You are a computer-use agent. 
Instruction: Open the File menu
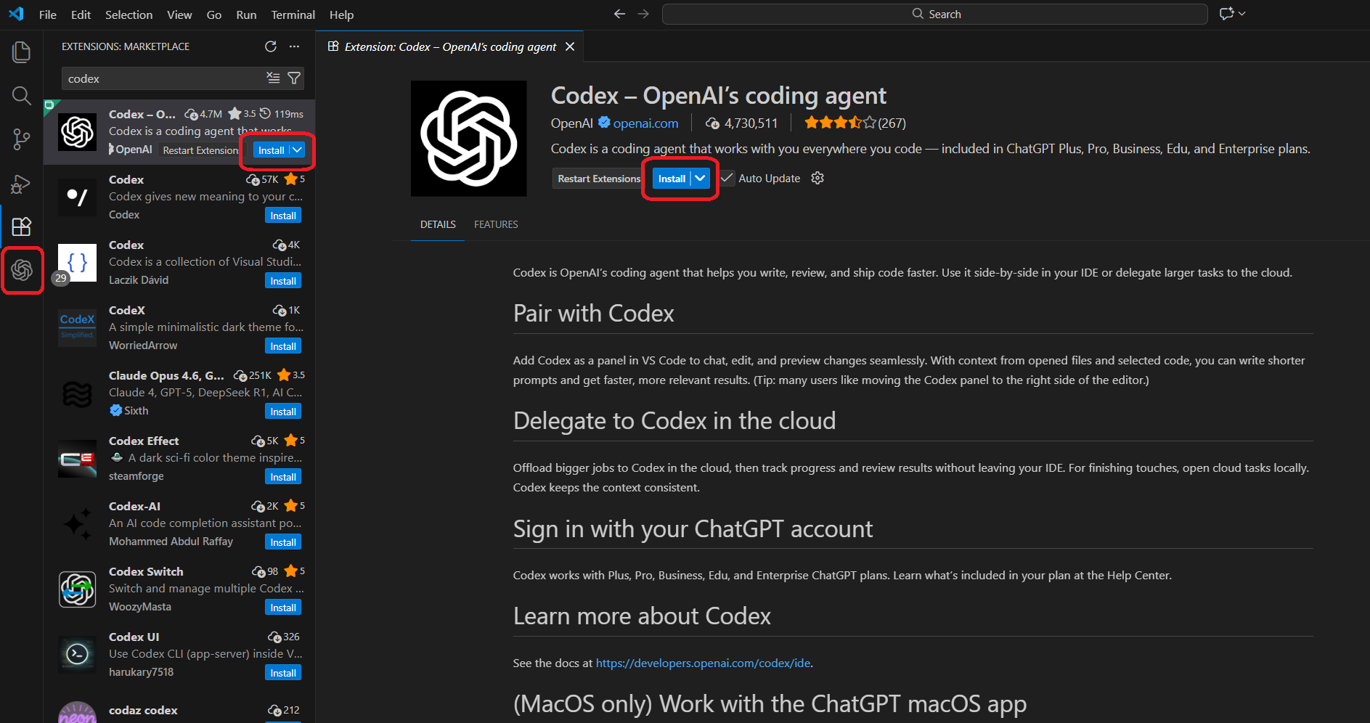point(48,15)
